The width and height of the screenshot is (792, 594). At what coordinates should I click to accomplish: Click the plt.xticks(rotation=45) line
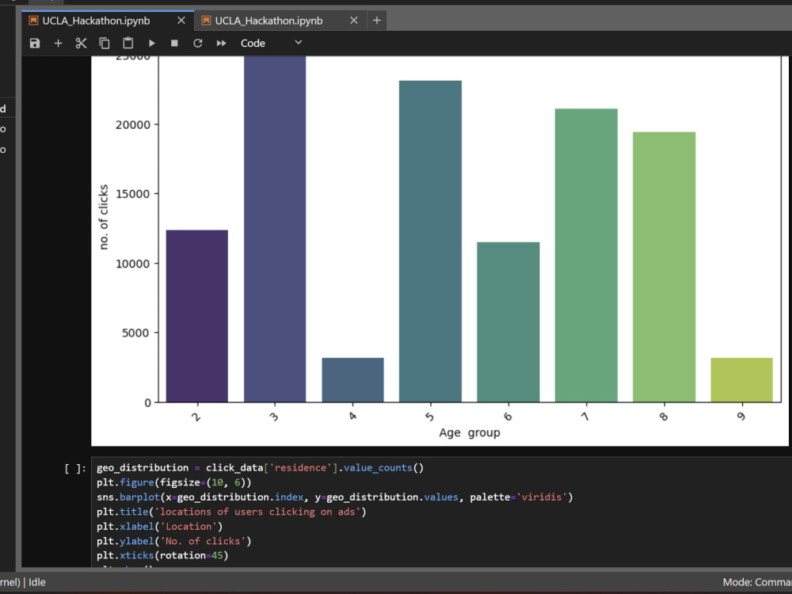coord(162,556)
